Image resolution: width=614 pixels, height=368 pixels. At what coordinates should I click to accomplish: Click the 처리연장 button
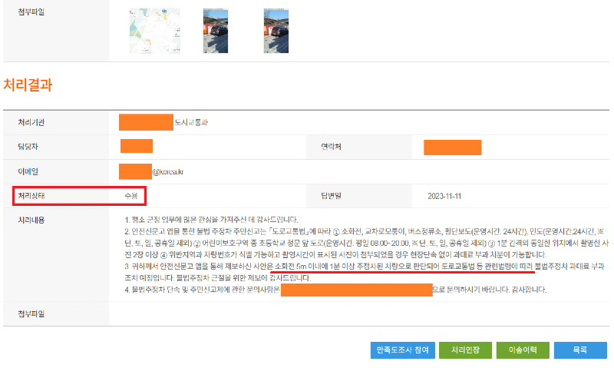(x=465, y=350)
